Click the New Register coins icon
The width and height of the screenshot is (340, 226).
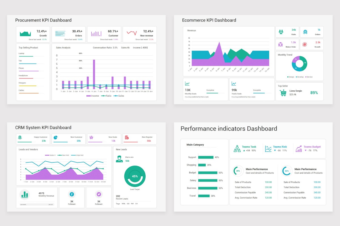click(x=127, y=138)
